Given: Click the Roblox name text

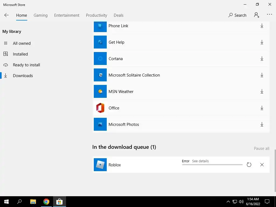Looking at the screenshot, I should [x=115, y=165].
